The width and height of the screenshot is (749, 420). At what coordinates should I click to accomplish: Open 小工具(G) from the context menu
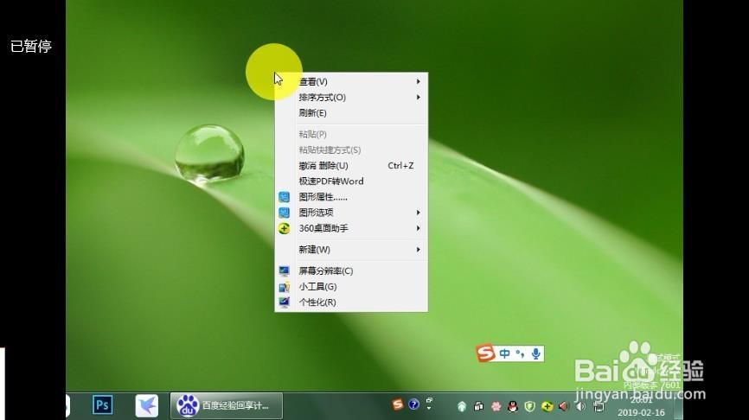click(x=351, y=287)
